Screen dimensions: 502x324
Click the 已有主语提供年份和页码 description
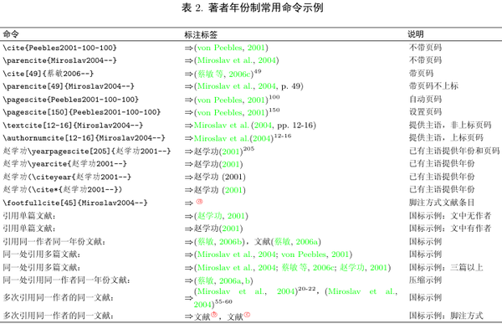(x=454, y=151)
